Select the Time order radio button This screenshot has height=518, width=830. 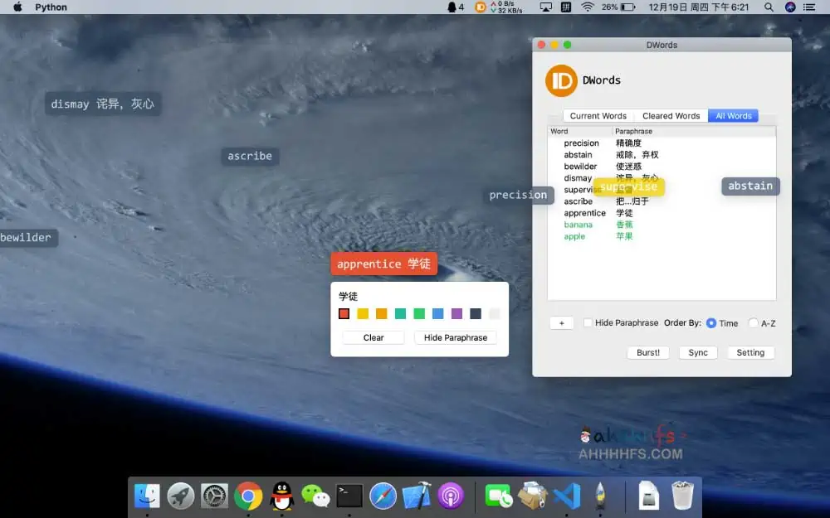(x=711, y=323)
